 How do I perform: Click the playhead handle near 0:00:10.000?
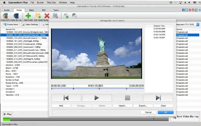99,88
